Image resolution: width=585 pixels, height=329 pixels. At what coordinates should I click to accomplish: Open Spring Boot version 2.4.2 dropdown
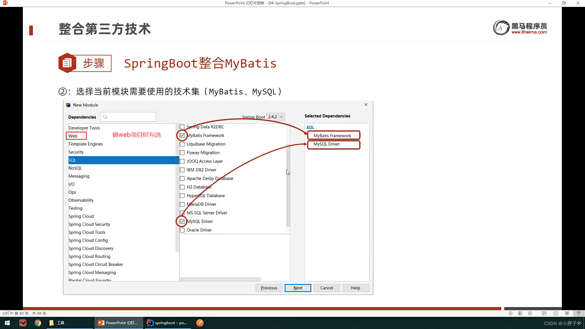click(x=276, y=117)
